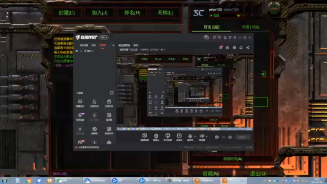Open the list-panel tool in the third tools row
This screenshot has width=327, height=184.
(x=109, y=130)
